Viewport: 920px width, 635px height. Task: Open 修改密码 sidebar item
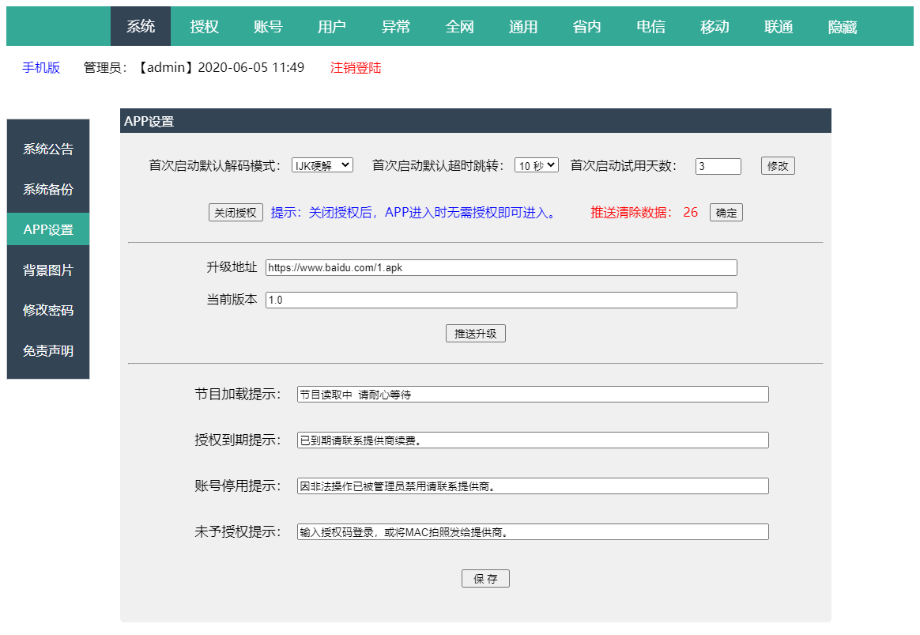click(48, 311)
